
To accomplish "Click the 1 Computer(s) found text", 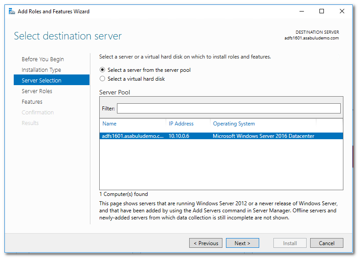I will (124, 194).
